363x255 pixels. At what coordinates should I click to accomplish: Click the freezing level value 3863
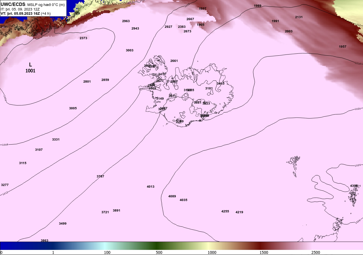click(x=45, y=241)
